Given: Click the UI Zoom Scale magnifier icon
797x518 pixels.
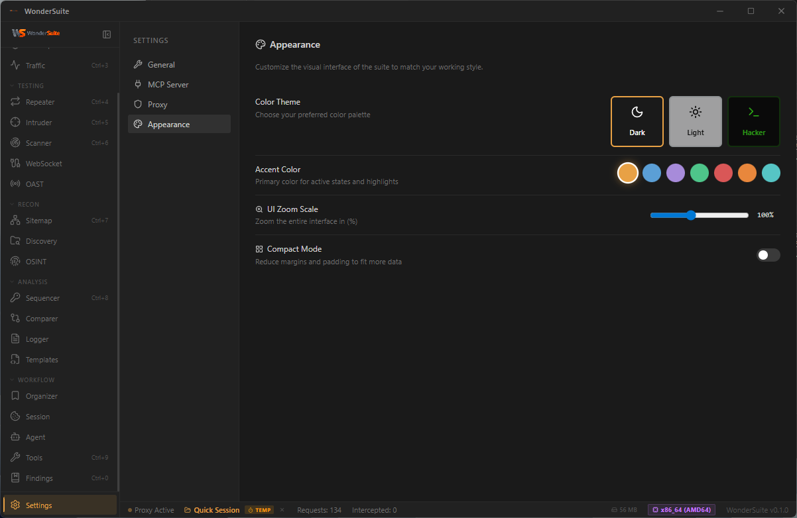Looking at the screenshot, I should pos(259,209).
